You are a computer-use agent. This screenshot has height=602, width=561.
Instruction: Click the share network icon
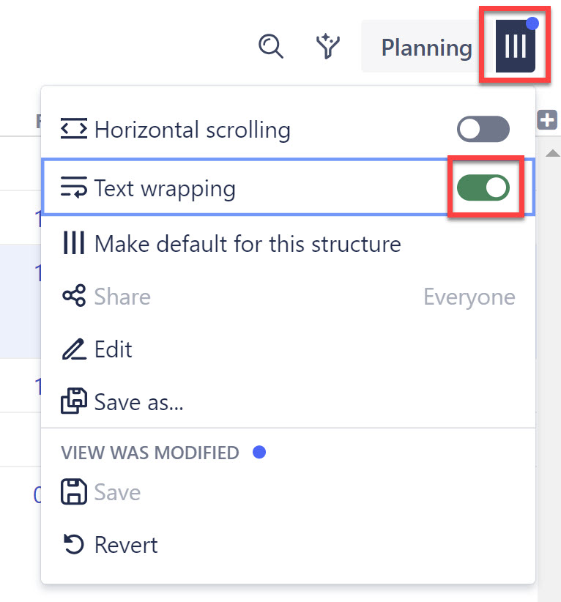(73, 297)
